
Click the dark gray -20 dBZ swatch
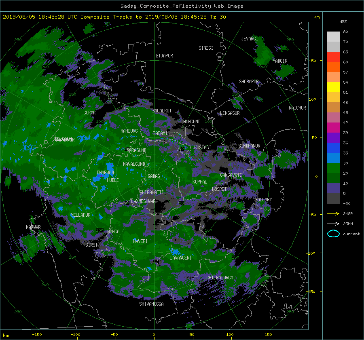point(333,198)
